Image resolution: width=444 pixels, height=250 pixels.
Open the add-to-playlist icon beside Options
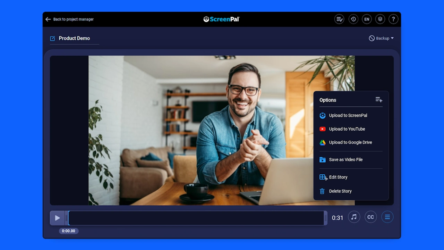(x=379, y=100)
